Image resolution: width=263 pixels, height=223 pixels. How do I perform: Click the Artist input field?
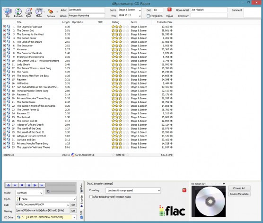point(87,10)
